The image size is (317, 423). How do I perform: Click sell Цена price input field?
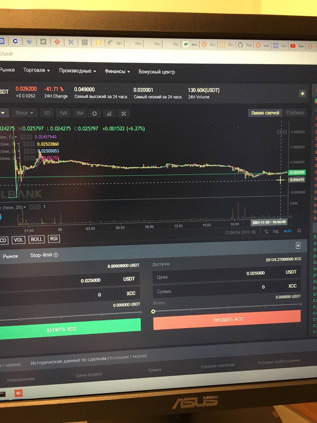(227, 274)
